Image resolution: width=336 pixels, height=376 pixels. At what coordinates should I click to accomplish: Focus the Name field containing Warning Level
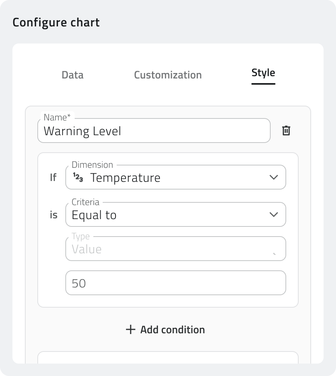coord(154,131)
